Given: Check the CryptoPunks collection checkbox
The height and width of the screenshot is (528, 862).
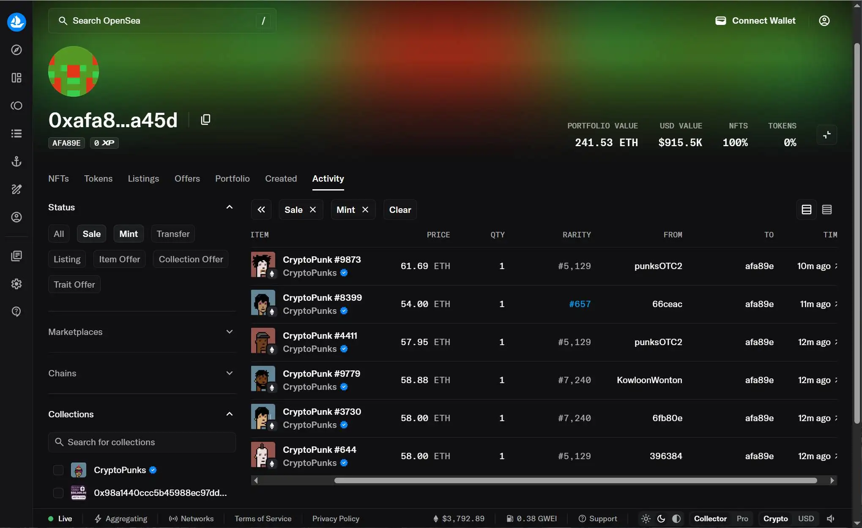Looking at the screenshot, I should tap(58, 470).
